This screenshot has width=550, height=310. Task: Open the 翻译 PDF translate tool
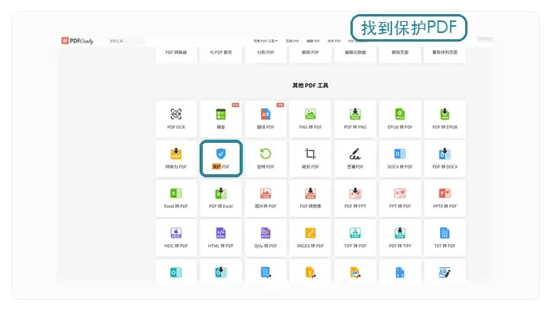(x=266, y=119)
